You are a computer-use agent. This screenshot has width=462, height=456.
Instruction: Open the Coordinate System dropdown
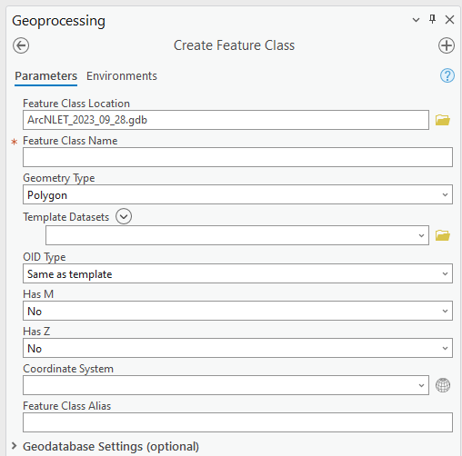pos(226,385)
